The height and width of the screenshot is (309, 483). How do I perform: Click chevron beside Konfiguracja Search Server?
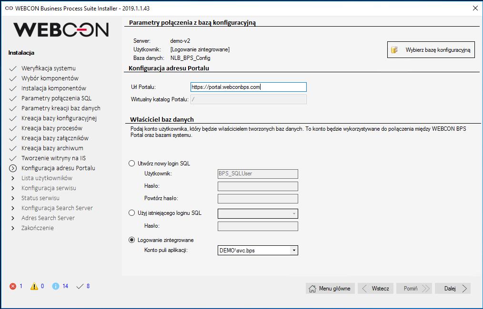click(13, 208)
